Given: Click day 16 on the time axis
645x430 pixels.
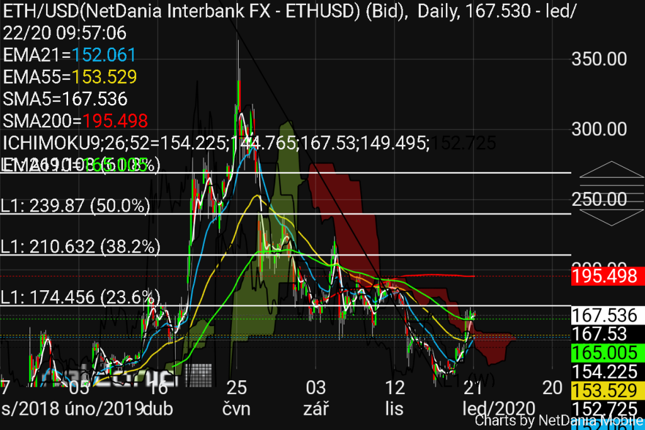Looking at the screenshot, I should pos(158,388).
